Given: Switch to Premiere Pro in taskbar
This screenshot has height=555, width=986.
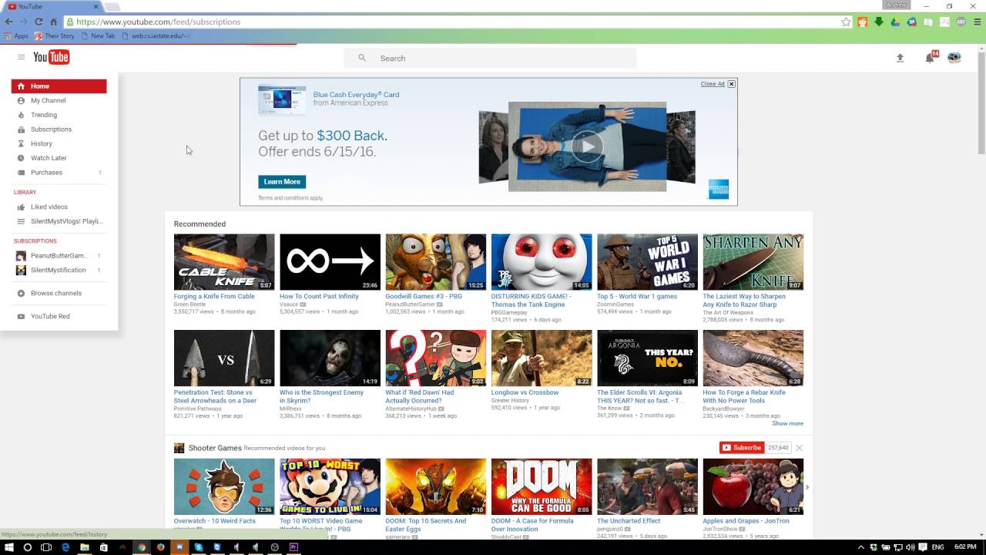Looking at the screenshot, I should (293, 547).
